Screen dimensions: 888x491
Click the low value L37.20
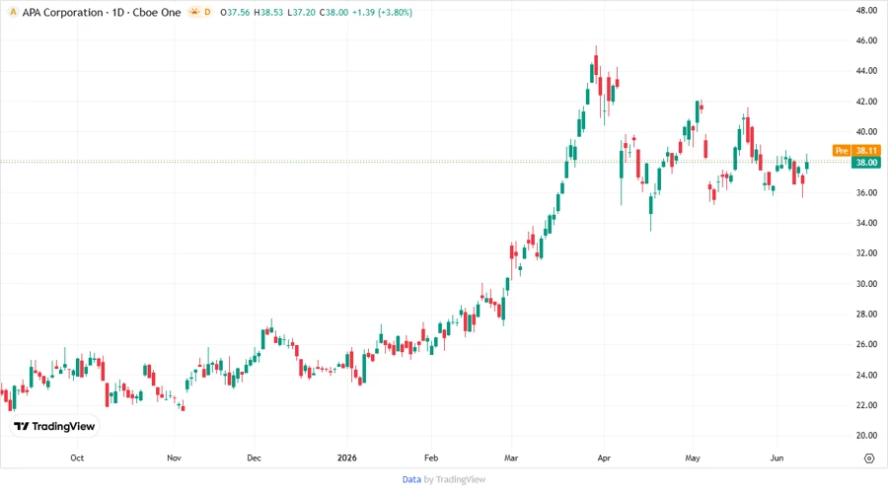[x=301, y=13]
